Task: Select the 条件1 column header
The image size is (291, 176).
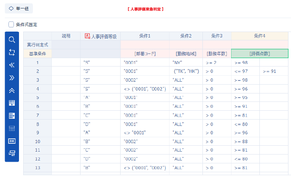Action: pos(145,36)
